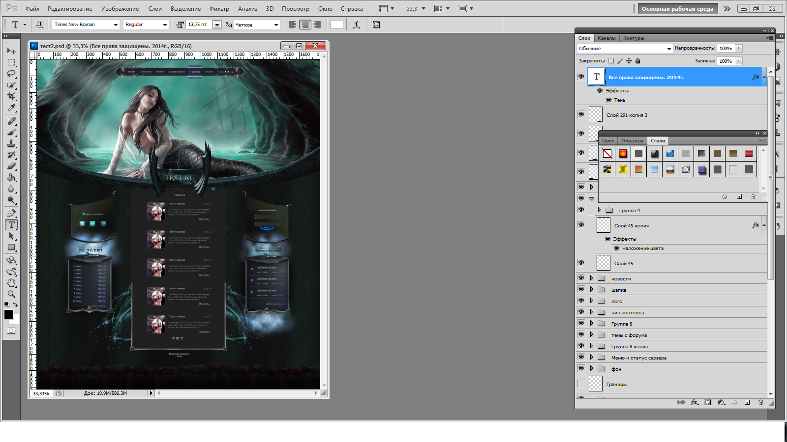787x442 pixels.
Task: Hide the 'фон' group
Action: click(581, 368)
